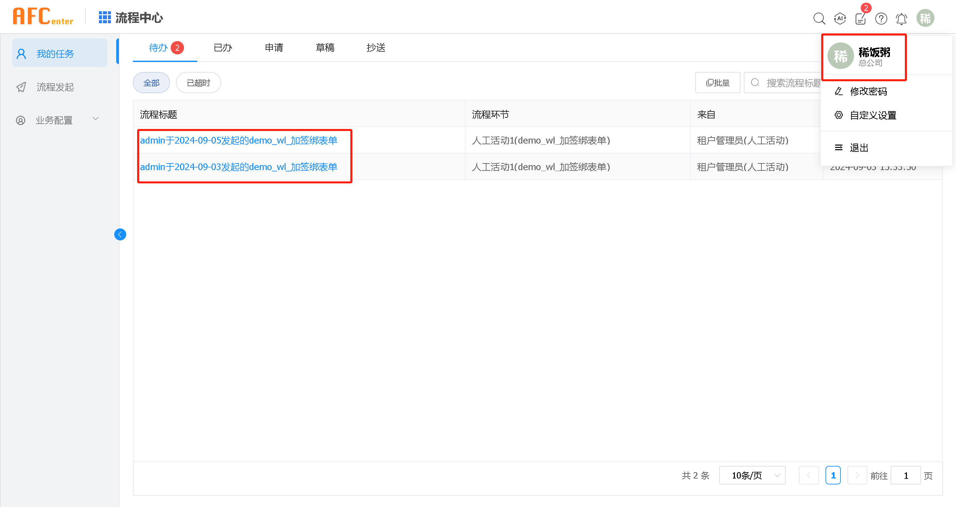Collapse sidebar with blue arrow button
Image resolution: width=956 pixels, height=507 pixels.
(120, 234)
